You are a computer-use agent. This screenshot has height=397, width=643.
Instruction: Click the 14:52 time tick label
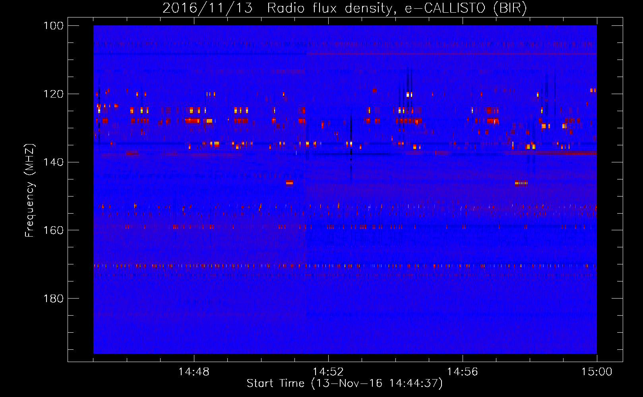click(x=328, y=372)
